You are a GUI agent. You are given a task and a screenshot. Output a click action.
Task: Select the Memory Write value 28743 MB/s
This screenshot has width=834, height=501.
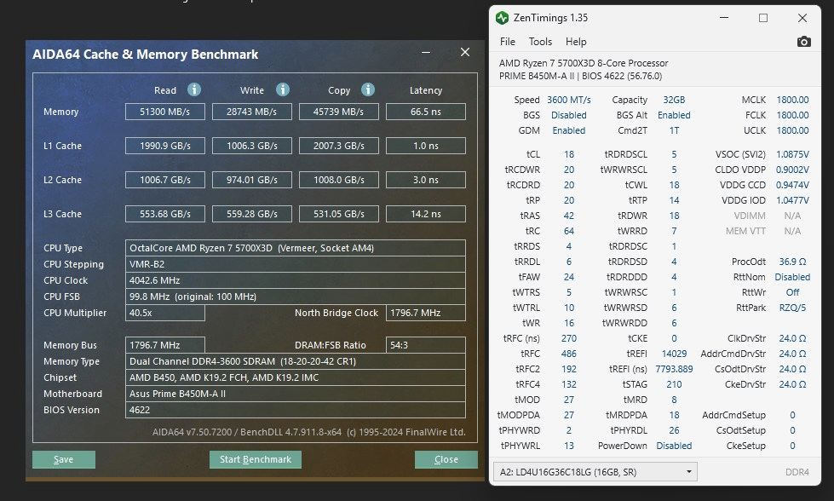click(251, 112)
